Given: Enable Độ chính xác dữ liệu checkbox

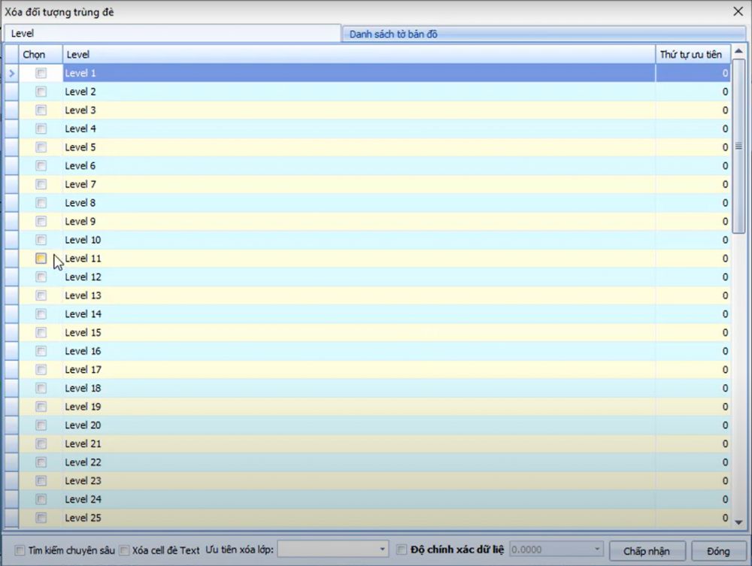Looking at the screenshot, I should 402,550.
